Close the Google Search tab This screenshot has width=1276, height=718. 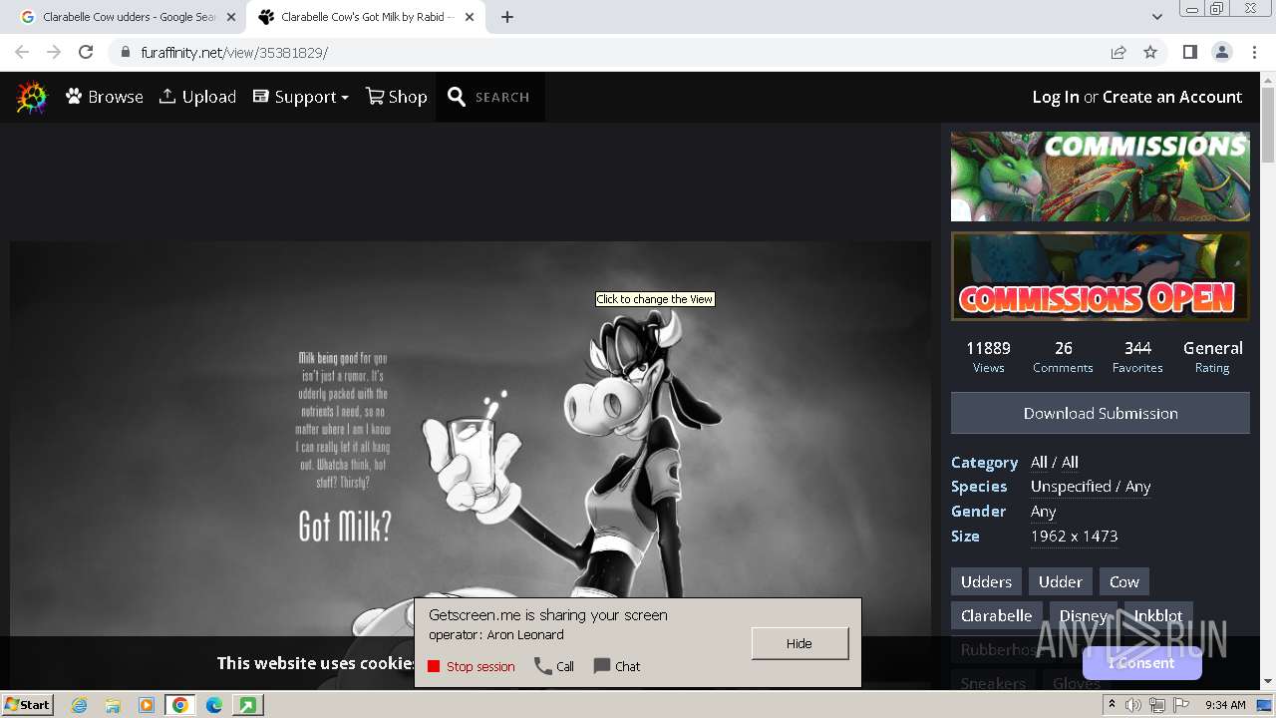coord(231,17)
